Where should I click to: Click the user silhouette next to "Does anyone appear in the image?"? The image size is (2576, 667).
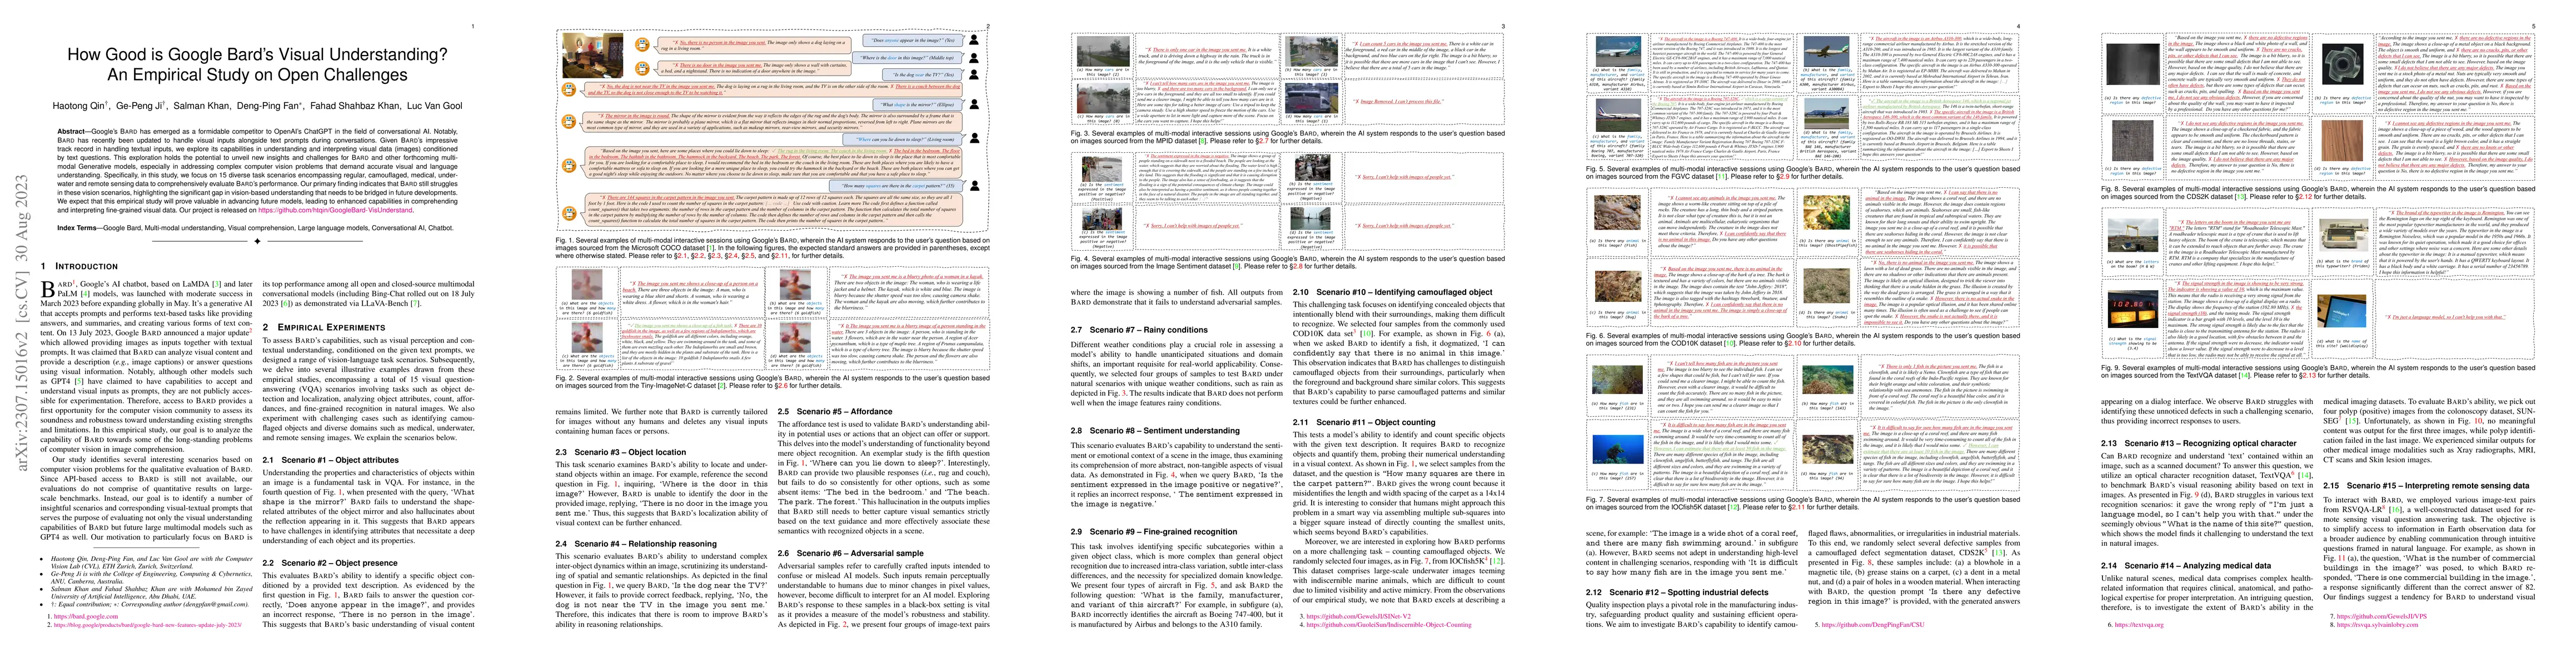[974, 41]
